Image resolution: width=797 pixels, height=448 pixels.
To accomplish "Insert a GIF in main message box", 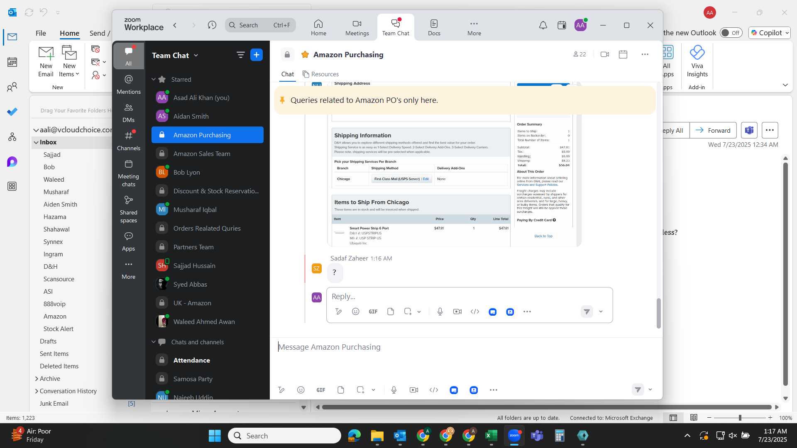I will 321,390.
